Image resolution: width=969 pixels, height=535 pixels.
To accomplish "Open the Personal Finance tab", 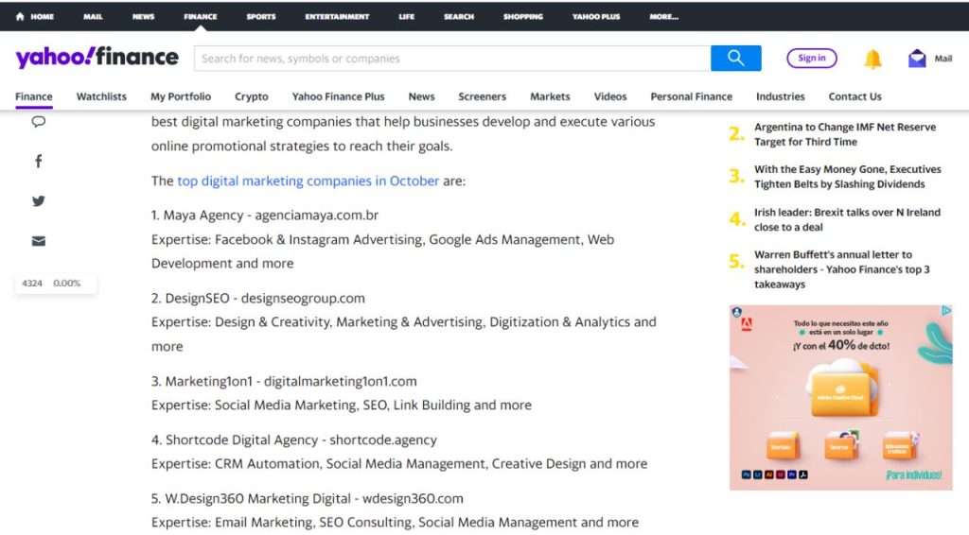I will pos(691,96).
